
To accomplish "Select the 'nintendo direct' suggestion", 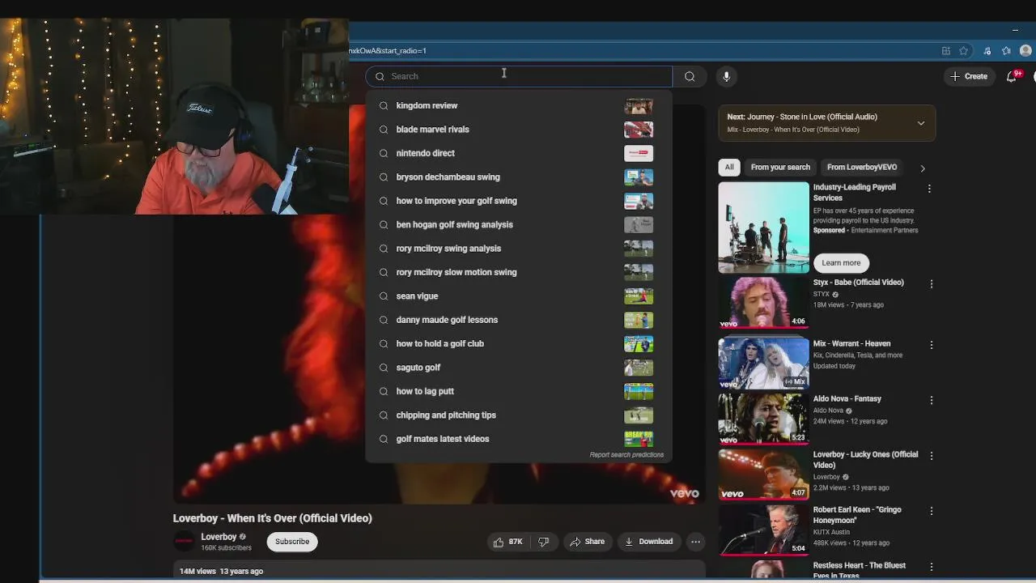I will 519,153.
